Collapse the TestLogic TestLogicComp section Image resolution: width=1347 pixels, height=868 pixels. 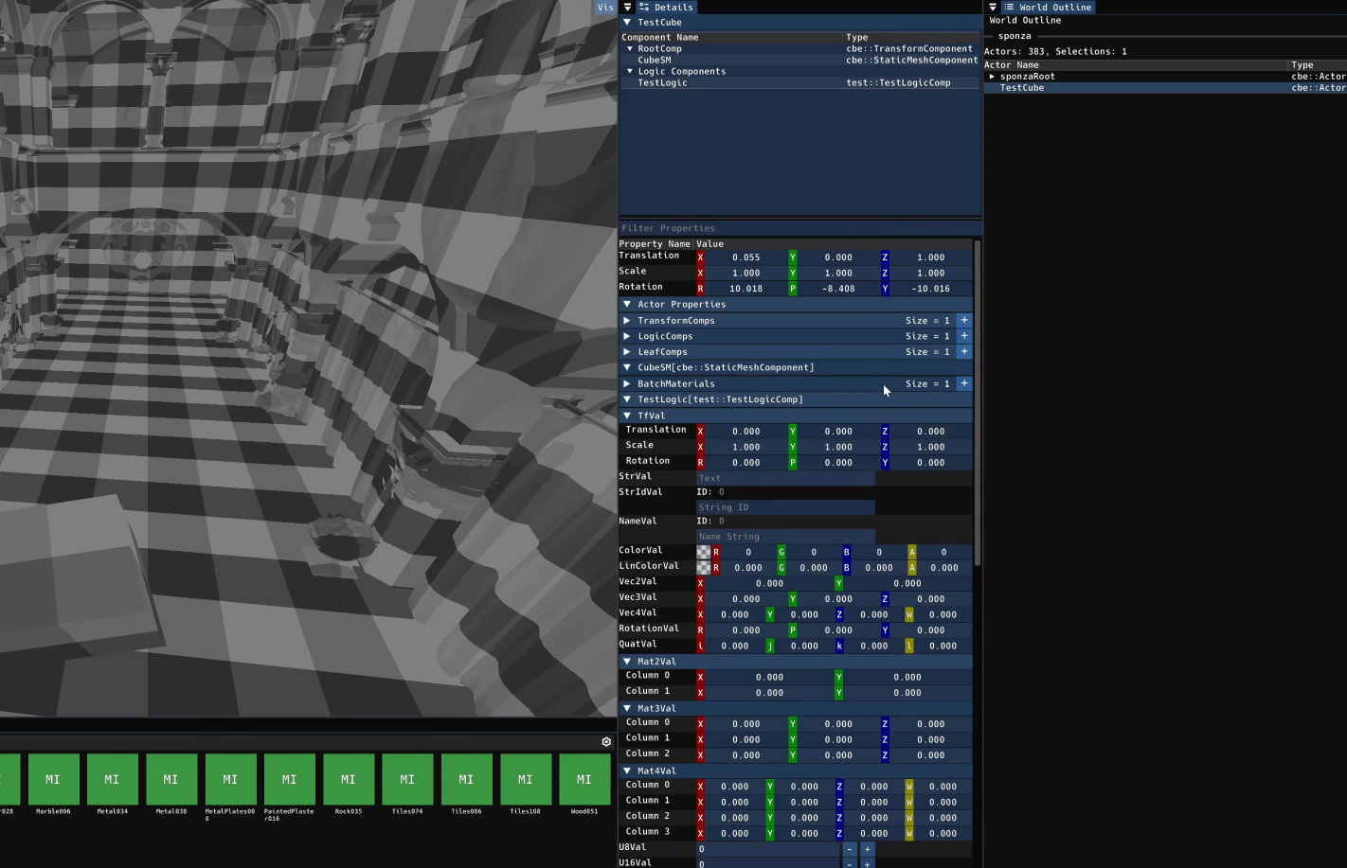coord(627,399)
